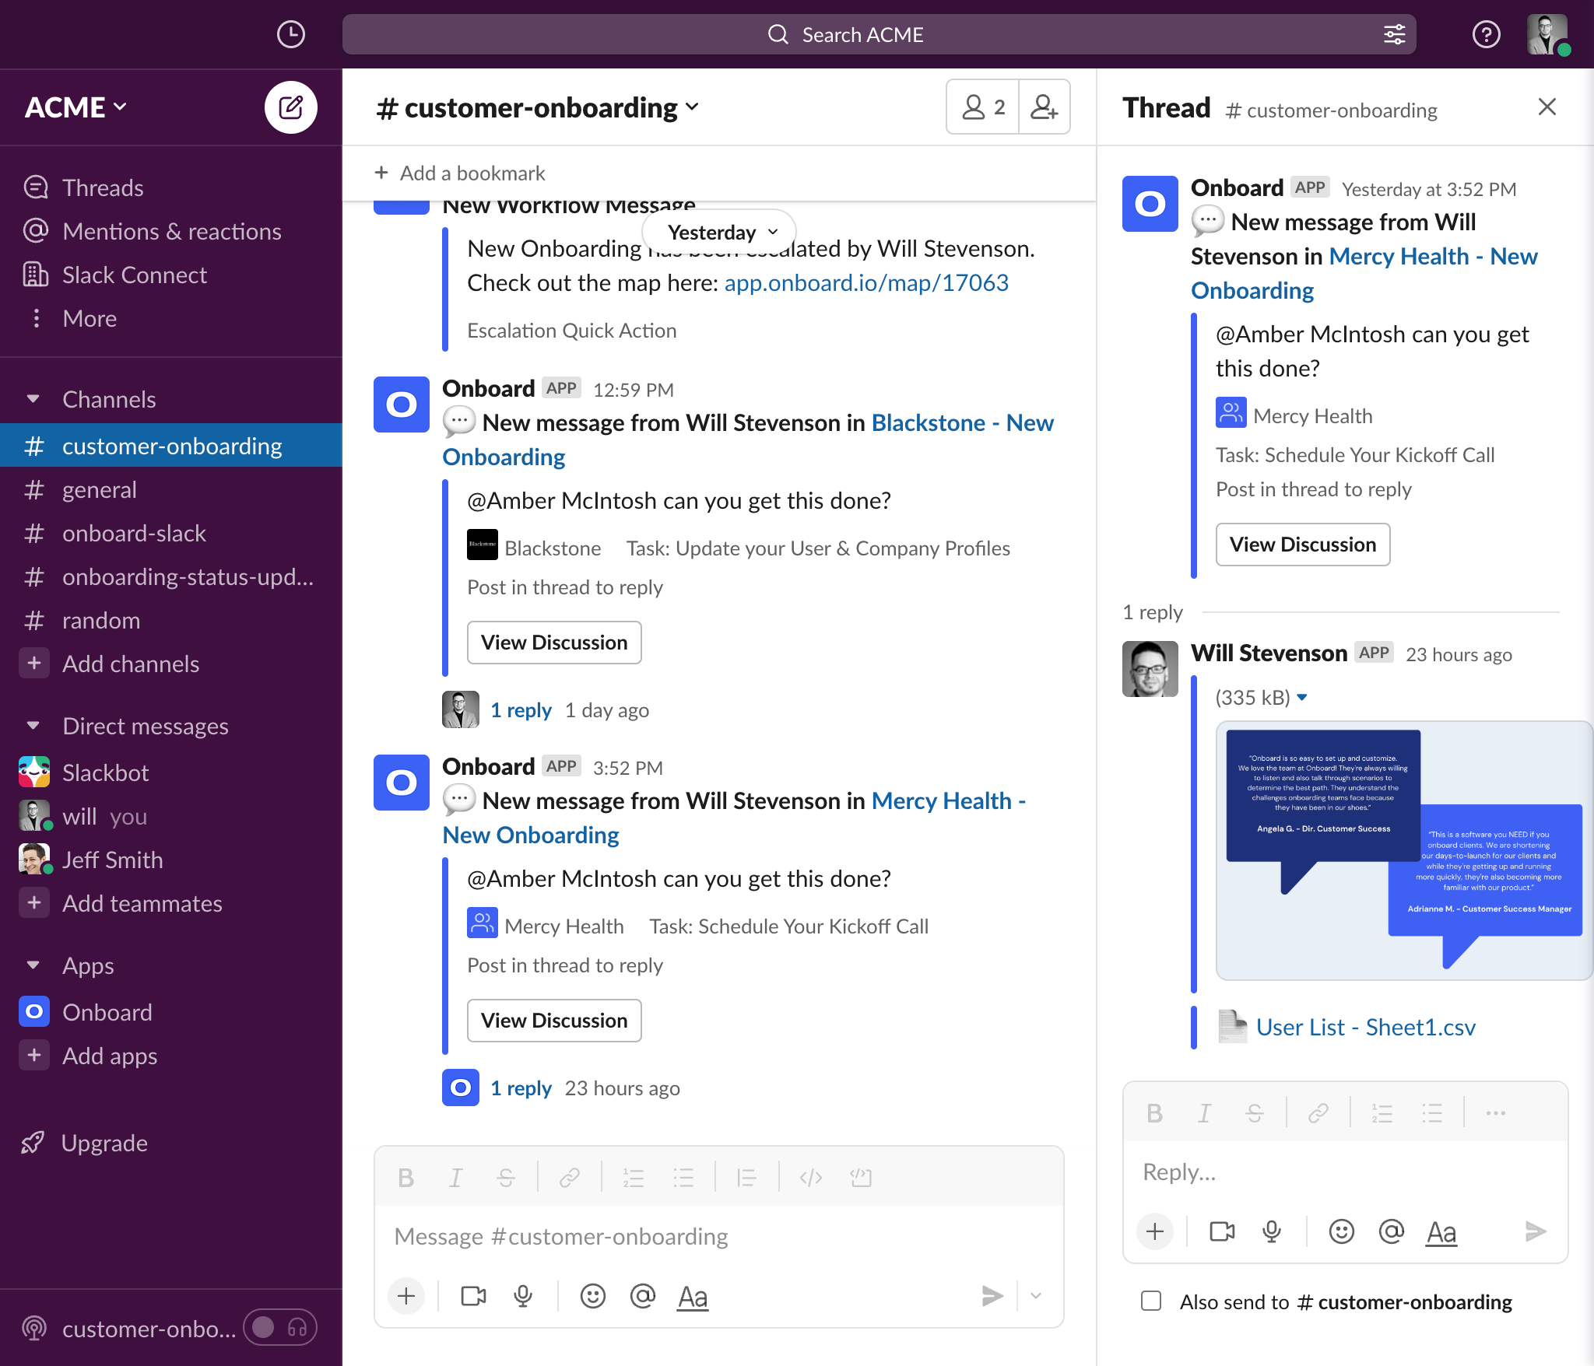Add a bookmark to channel

click(460, 173)
